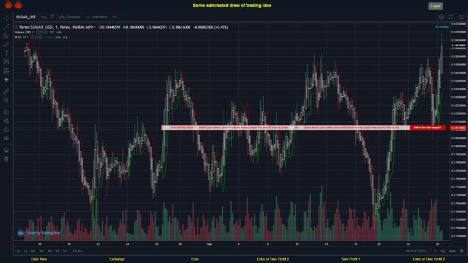Click the stay-in-drawing-mode icon
The image size is (468, 263).
click(6, 121)
